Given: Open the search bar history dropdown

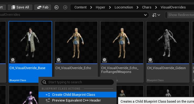Looking at the screenshot, I should (x=145, y=15).
